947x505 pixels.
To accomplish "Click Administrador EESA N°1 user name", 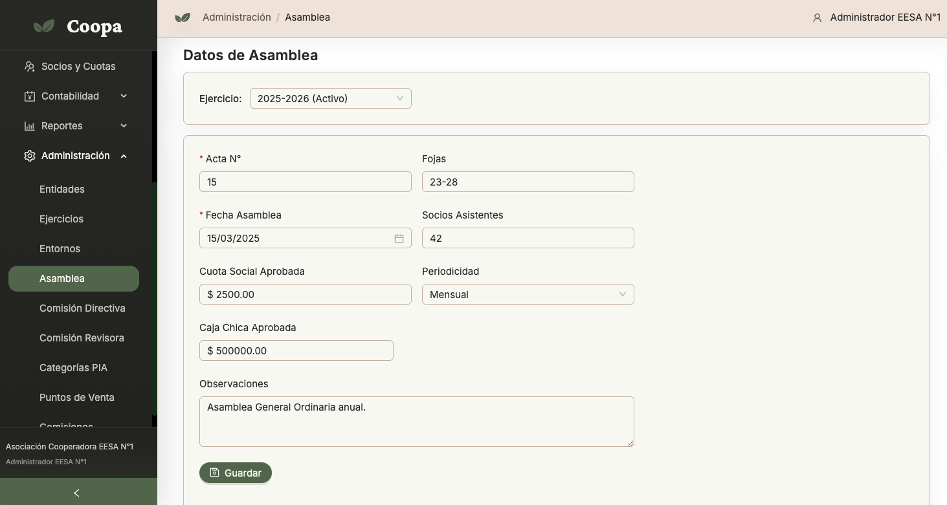I will (886, 17).
